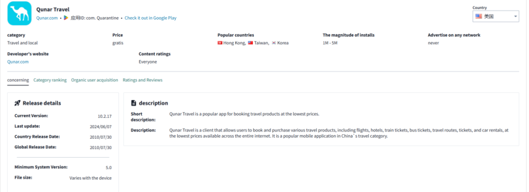529x192 pixels.
Task: Click the Korea flag icon
Action: coord(274,43)
